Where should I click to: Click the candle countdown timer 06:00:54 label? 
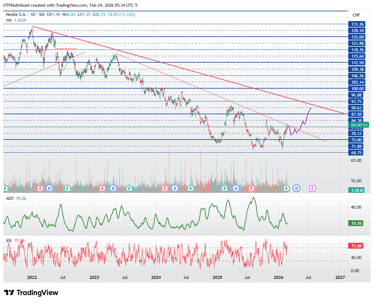click(359, 125)
